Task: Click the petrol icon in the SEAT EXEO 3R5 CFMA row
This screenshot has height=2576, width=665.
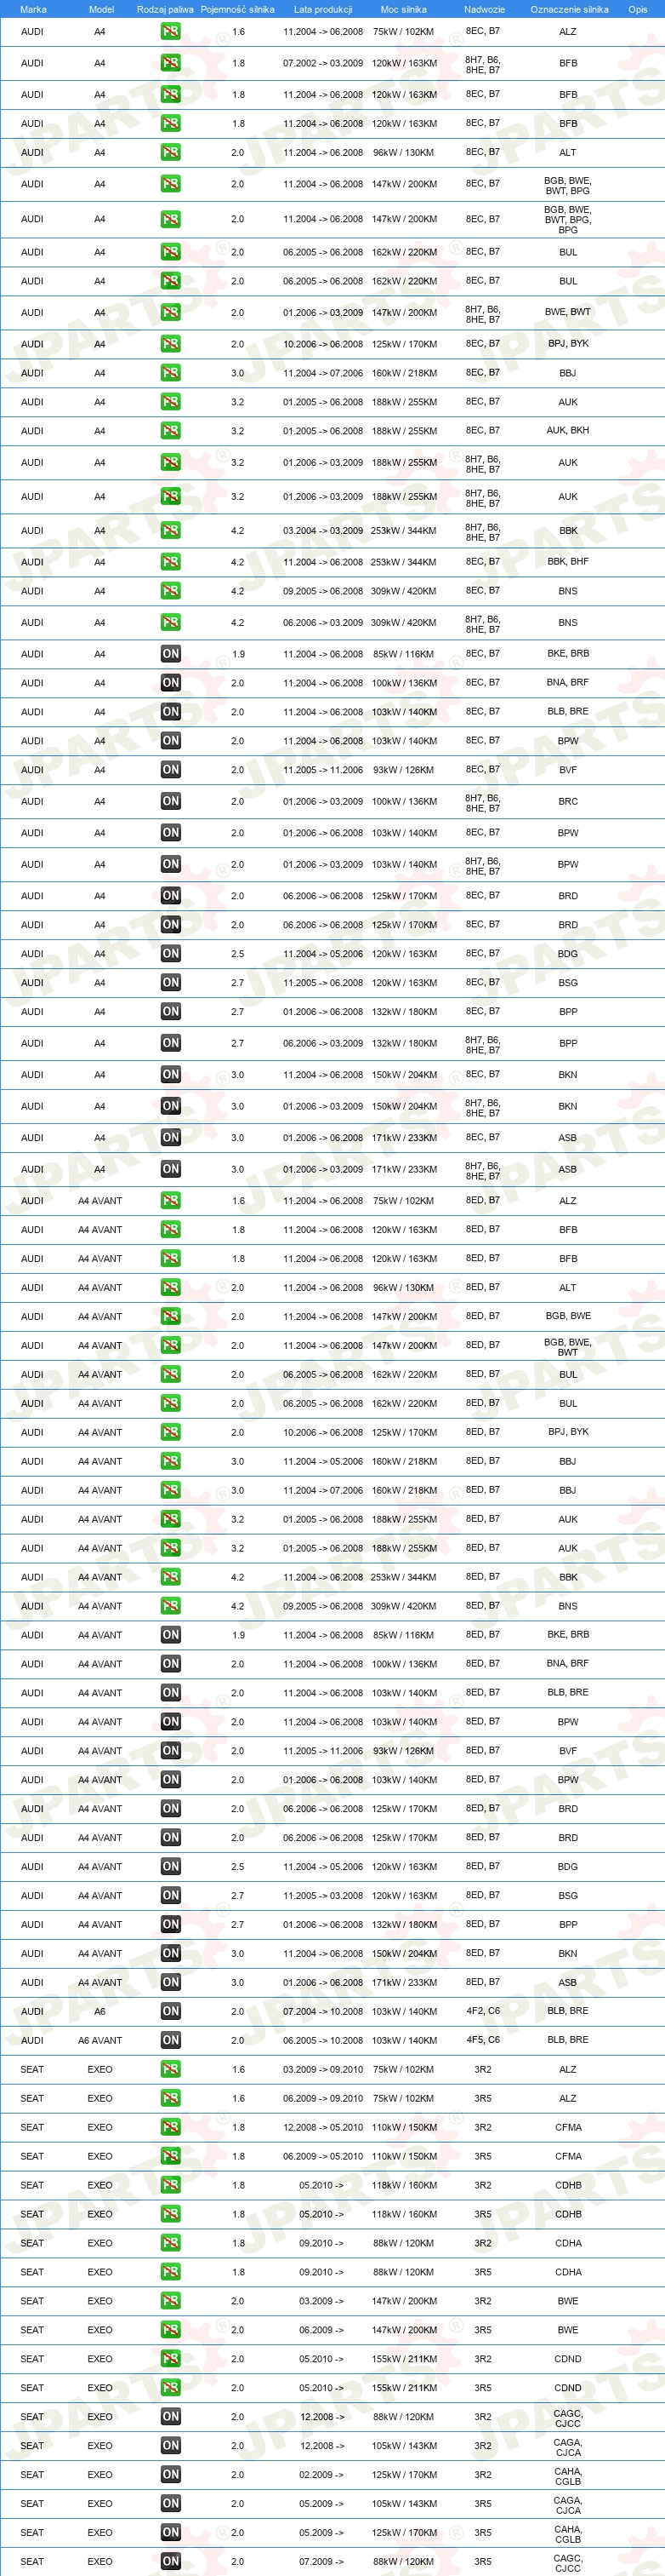Action: (x=171, y=2157)
